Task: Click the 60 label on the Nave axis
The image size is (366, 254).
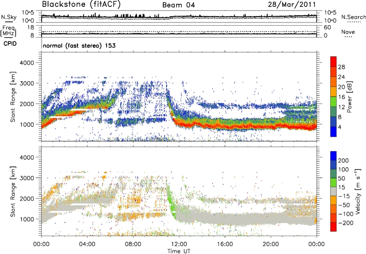Action: tap(327, 28)
